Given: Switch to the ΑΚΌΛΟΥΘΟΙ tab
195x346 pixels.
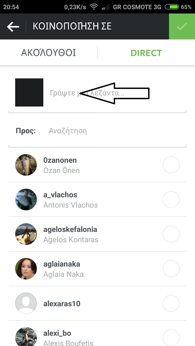Looking at the screenshot, I should 48,52.
